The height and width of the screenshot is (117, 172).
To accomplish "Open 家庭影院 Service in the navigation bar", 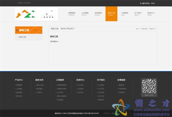I will click(98, 14).
